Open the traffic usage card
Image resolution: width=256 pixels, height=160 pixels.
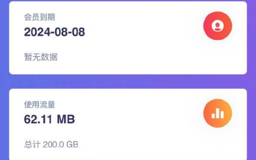tap(128, 124)
